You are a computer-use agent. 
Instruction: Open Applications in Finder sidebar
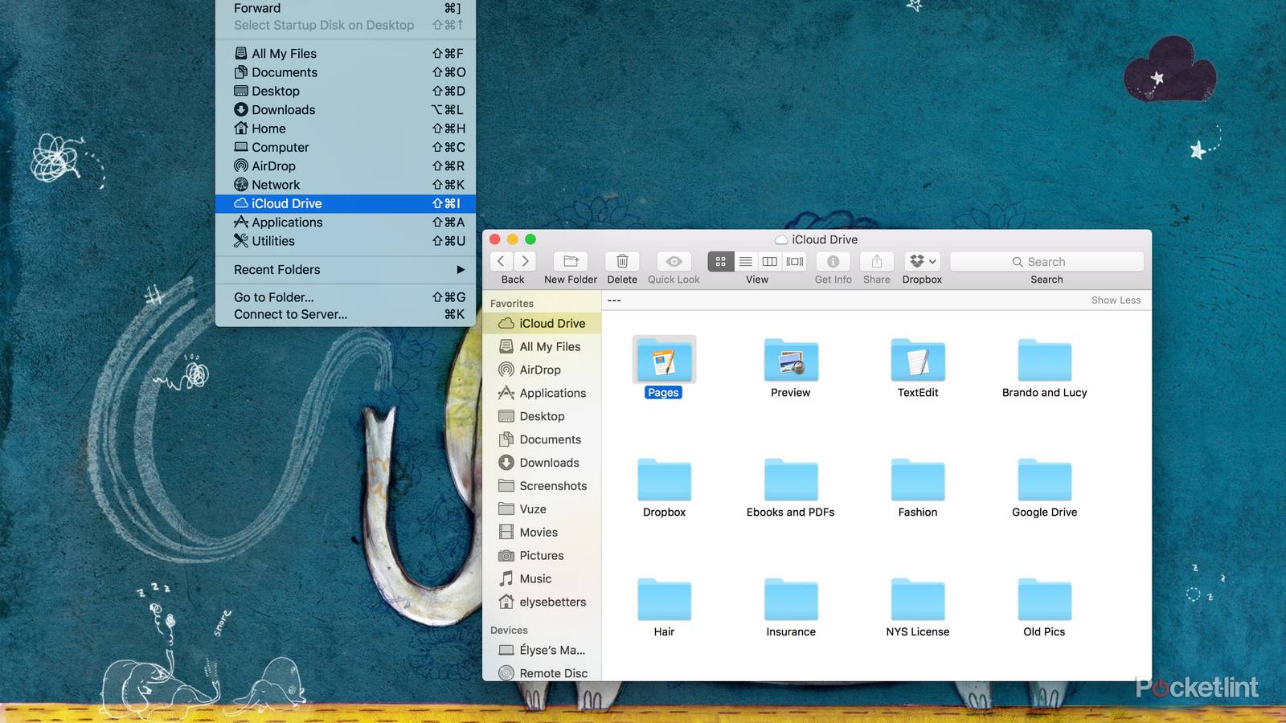(541, 393)
